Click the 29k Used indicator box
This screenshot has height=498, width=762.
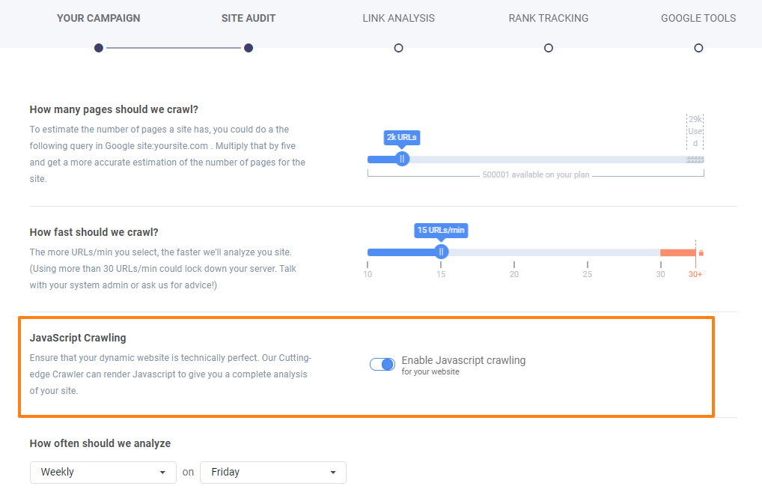click(695, 132)
